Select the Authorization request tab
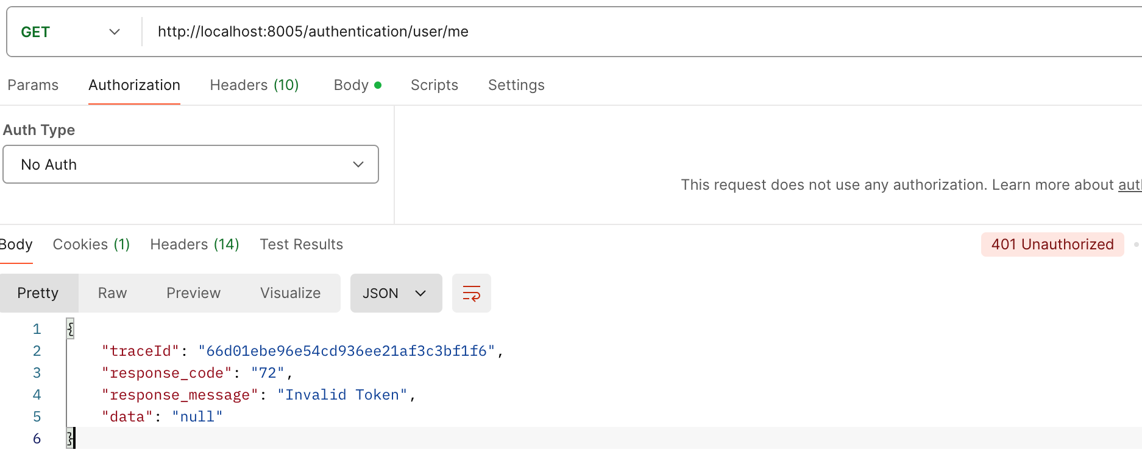The image size is (1142, 461). (x=134, y=85)
